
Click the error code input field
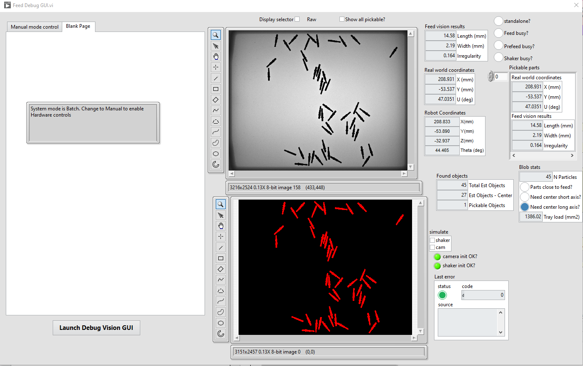483,295
